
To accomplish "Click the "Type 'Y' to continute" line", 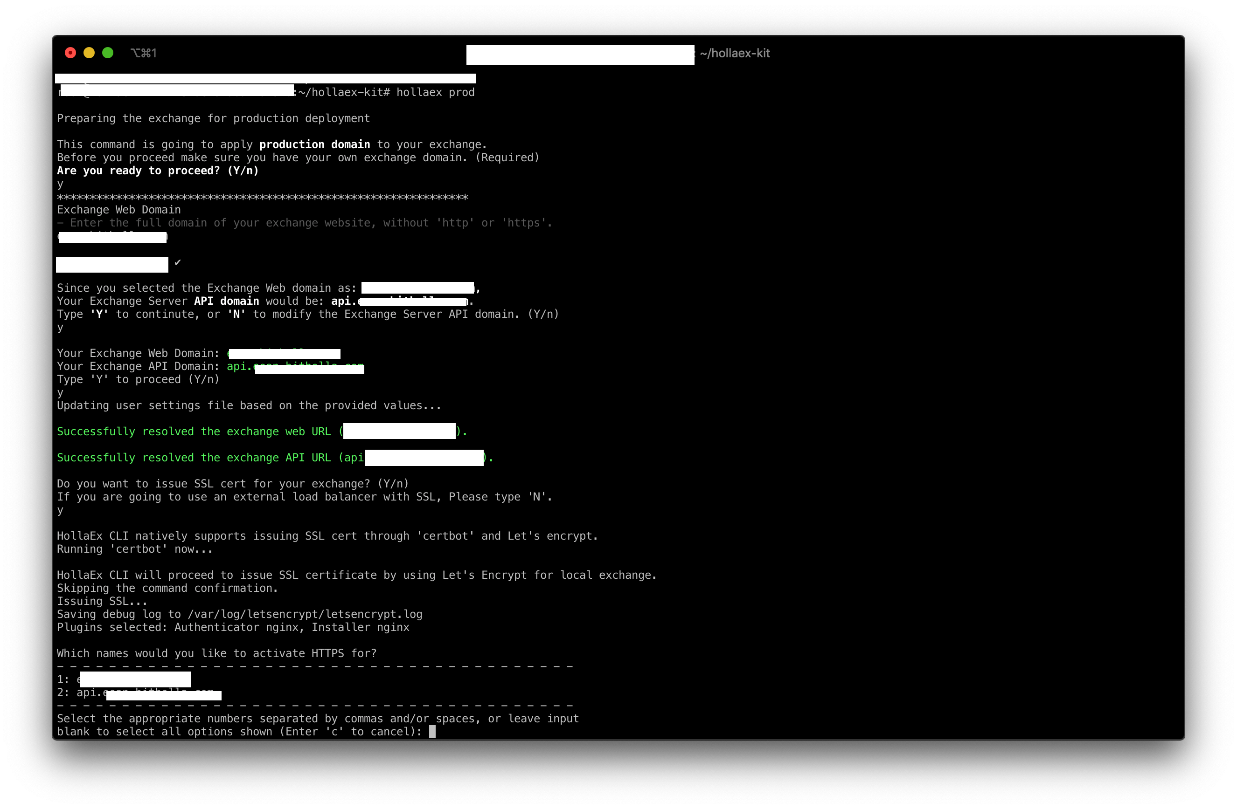I will (308, 314).
